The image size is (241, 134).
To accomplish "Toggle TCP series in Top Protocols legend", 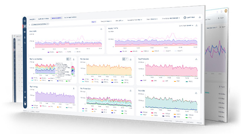I will [177, 81].
